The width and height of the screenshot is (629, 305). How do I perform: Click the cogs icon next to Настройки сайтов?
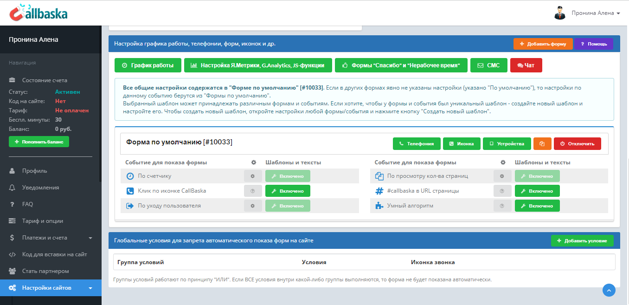(13, 288)
